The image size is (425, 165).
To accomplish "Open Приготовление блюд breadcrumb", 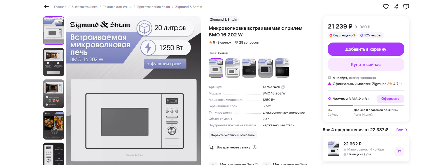I will pos(153,7).
